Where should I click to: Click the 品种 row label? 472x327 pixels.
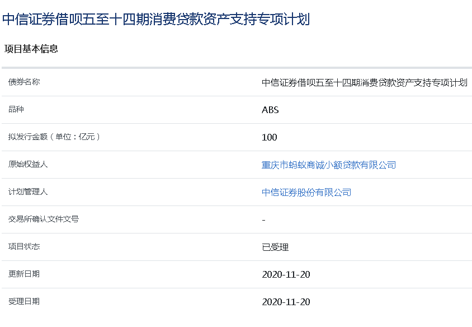16,109
